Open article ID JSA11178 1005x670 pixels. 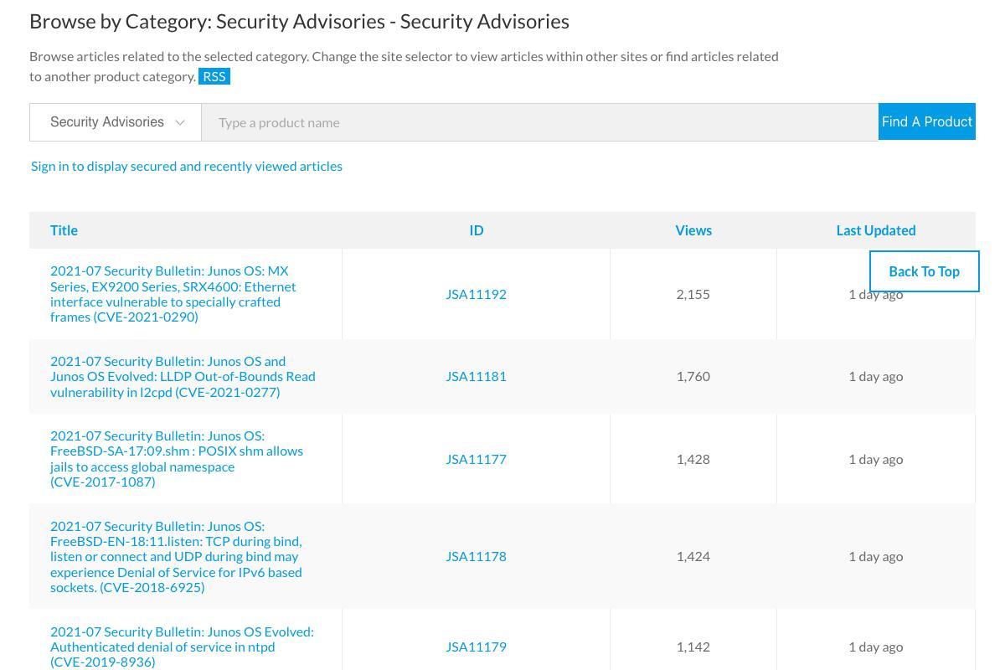pos(476,556)
